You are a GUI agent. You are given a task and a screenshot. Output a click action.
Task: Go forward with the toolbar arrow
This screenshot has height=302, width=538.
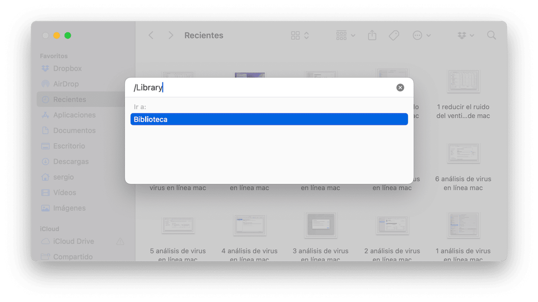click(x=171, y=35)
